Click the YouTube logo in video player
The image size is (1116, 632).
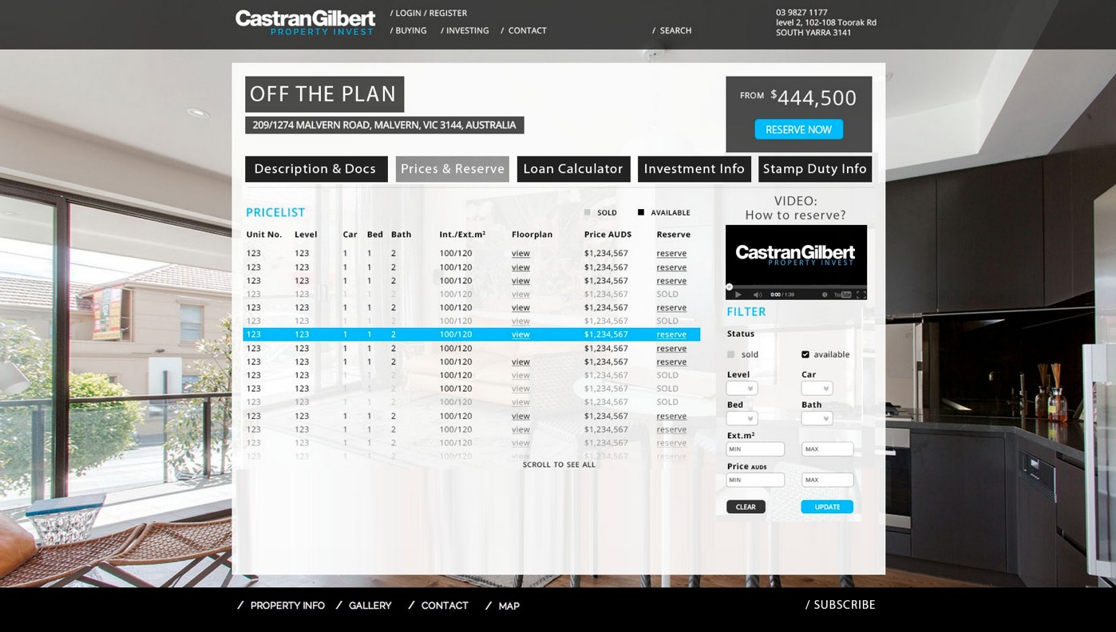841,294
